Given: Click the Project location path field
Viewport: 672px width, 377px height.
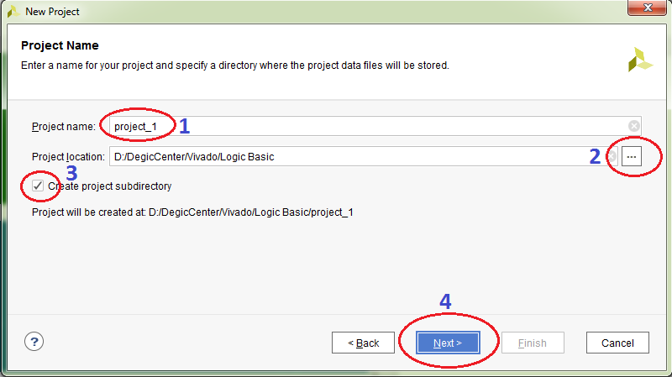Looking at the screenshot, I should [x=363, y=156].
